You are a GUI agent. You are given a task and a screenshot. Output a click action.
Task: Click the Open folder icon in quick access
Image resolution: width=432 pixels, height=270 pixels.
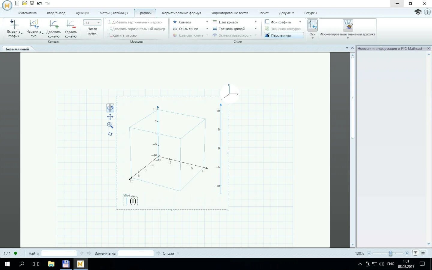tap(25, 3)
